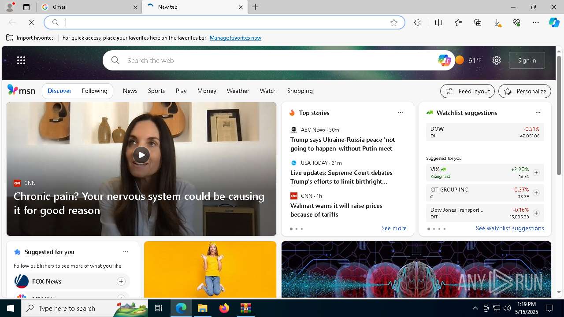Open File Explorer from taskbar
This screenshot has height=317, width=564.
(x=203, y=308)
